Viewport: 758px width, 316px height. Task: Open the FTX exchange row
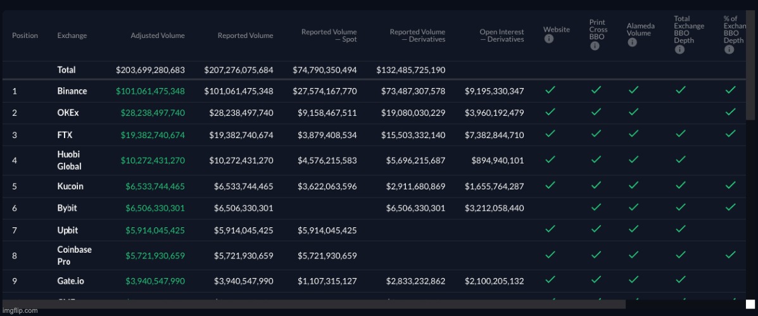click(x=374, y=135)
